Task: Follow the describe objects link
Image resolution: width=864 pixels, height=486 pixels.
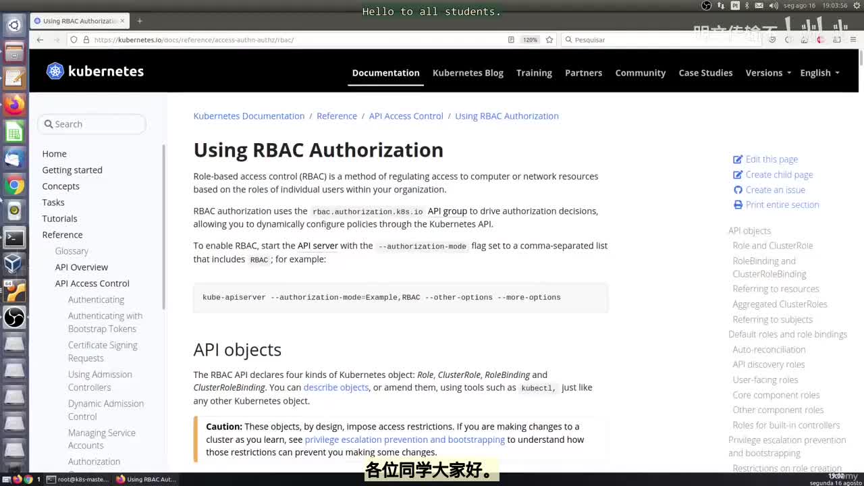Action: click(x=335, y=387)
